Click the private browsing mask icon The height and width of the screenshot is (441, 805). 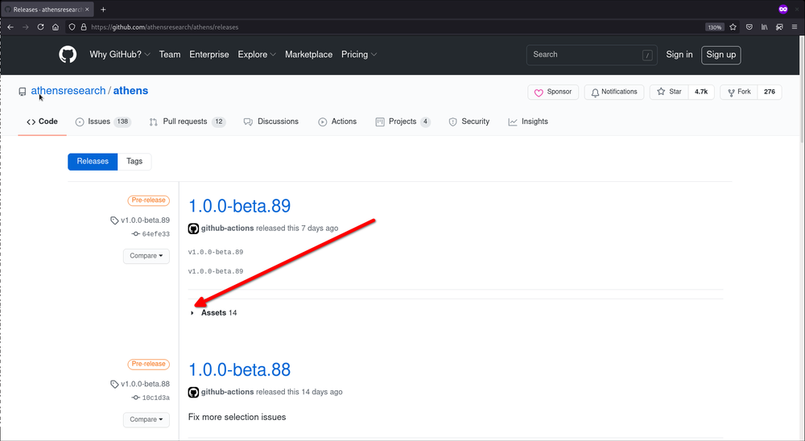[x=783, y=9]
